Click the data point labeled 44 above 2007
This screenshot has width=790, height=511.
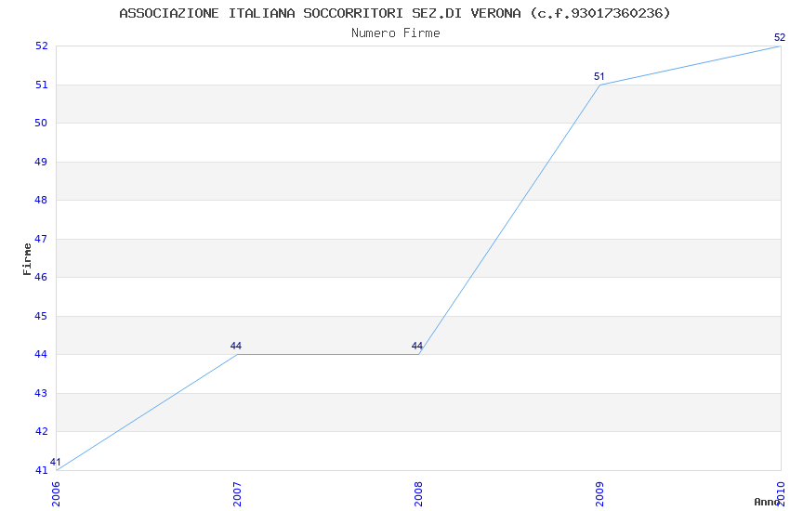236,346
